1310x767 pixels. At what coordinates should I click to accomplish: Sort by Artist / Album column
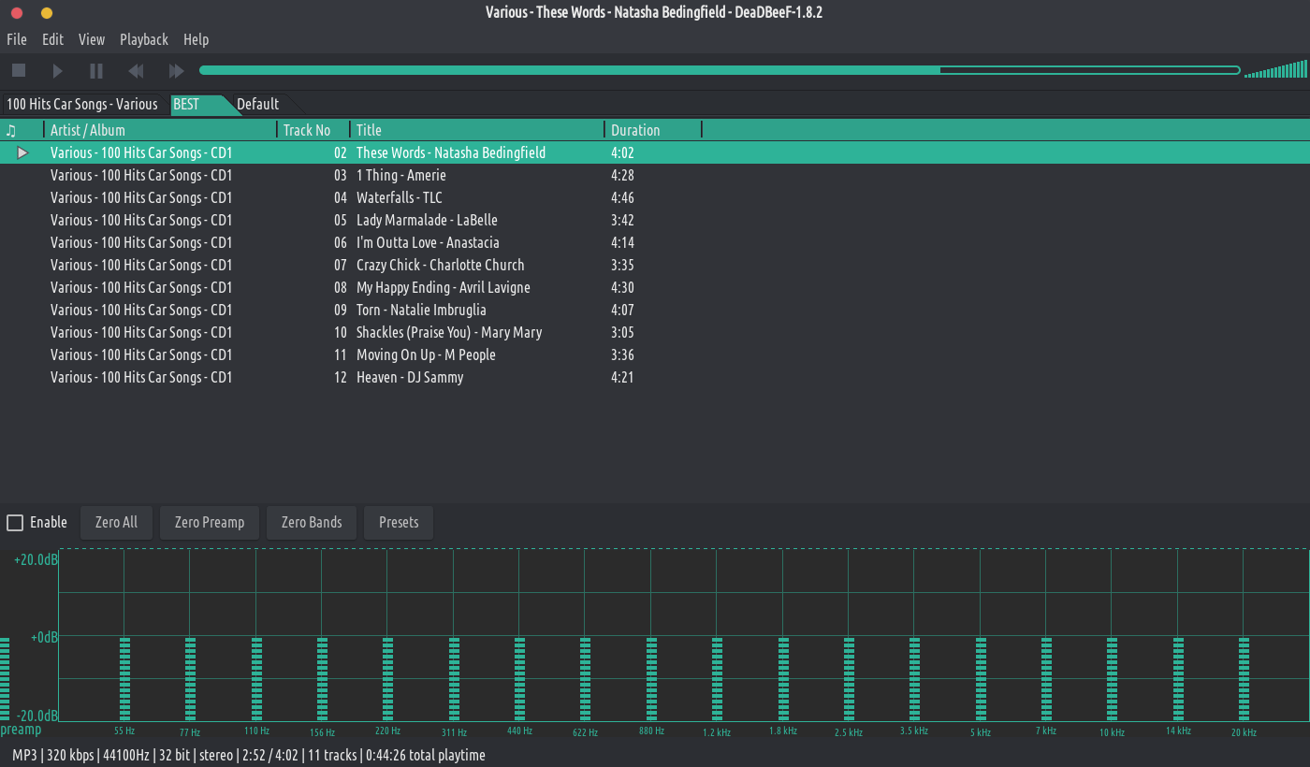click(x=160, y=130)
